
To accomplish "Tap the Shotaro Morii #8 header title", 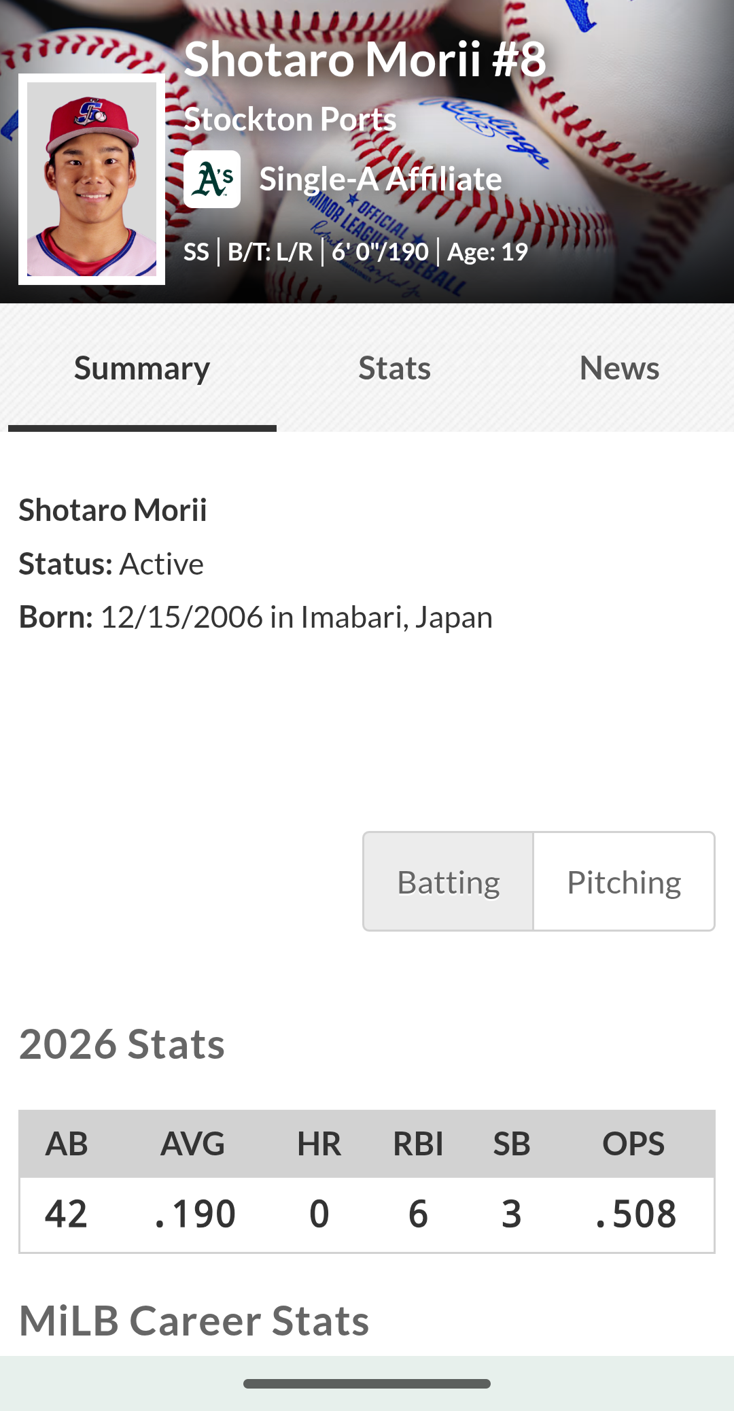I will pos(365,58).
